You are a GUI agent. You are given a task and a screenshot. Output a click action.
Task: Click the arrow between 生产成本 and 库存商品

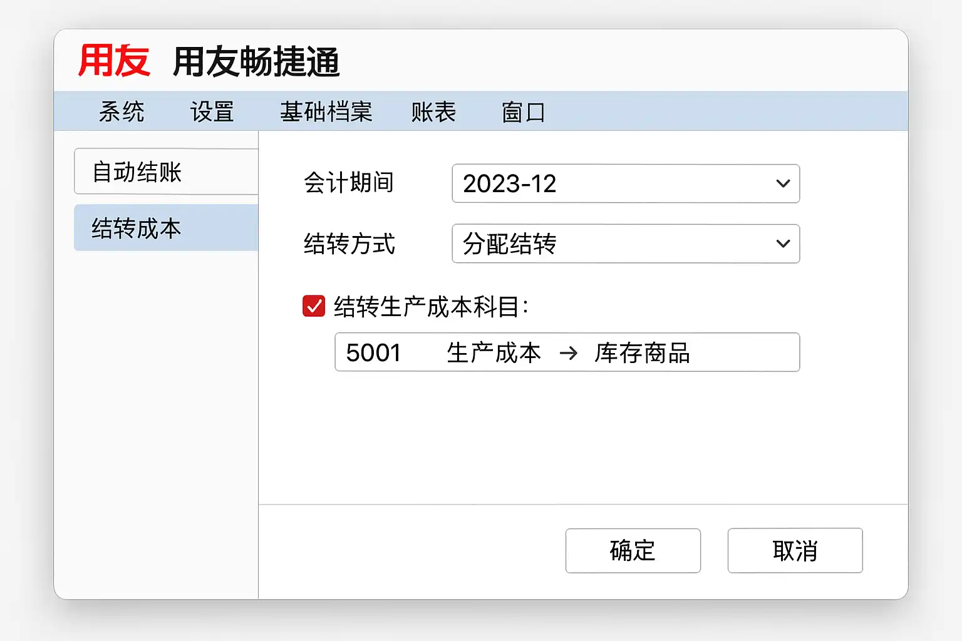point(569,353)
